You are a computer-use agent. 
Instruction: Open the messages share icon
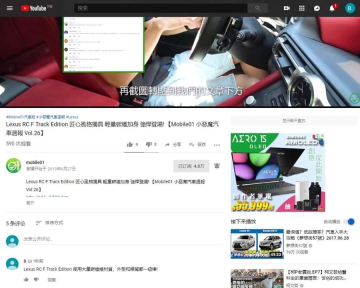coord(317,8)
